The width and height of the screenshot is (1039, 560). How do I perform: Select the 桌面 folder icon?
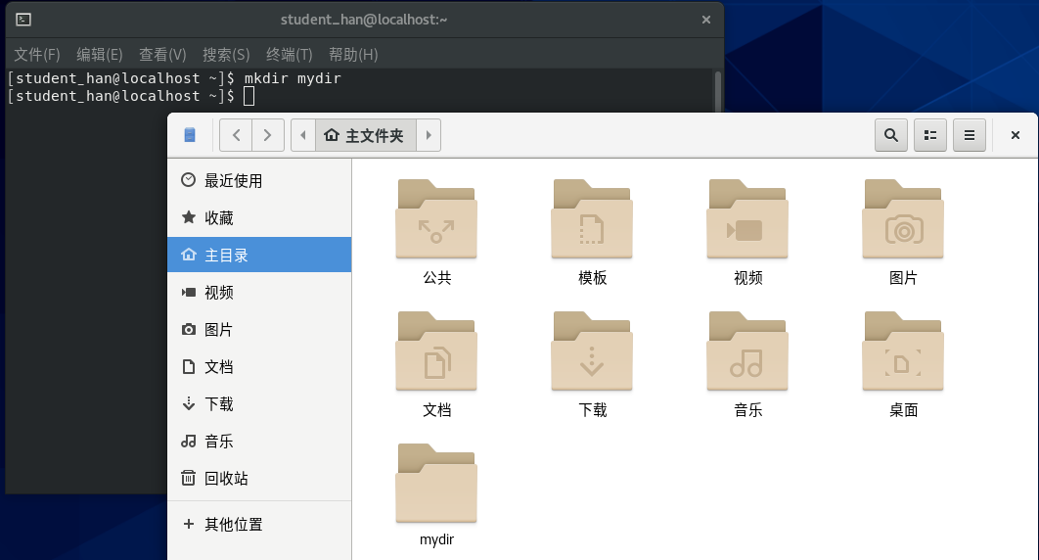tap(902, 351)
